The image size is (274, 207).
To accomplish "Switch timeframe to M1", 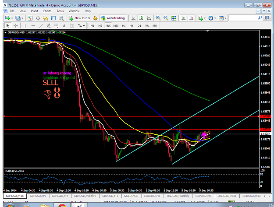I will pos(92,26).
